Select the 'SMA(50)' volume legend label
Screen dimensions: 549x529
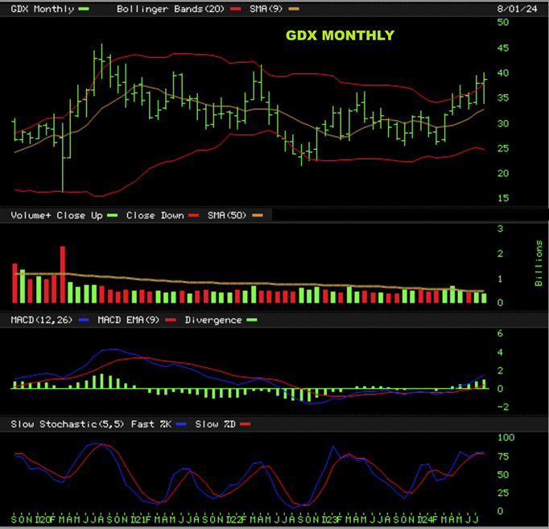(227, 215)
